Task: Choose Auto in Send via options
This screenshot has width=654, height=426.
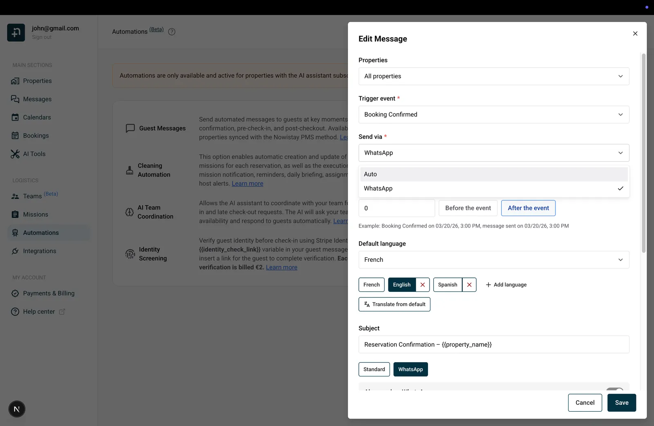Action: coord(494,174)
